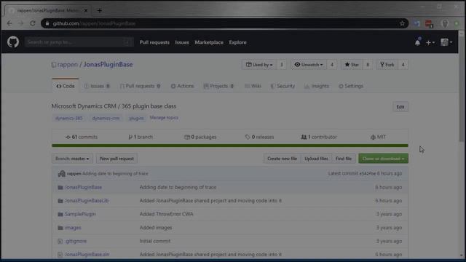466x262 pixels.
Task: Click Upload files button
Action: (x=316, y=159)
